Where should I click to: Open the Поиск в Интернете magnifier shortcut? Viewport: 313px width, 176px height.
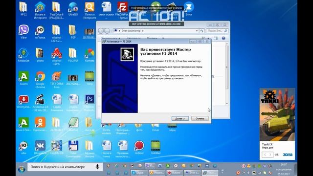tap(89, 10)
